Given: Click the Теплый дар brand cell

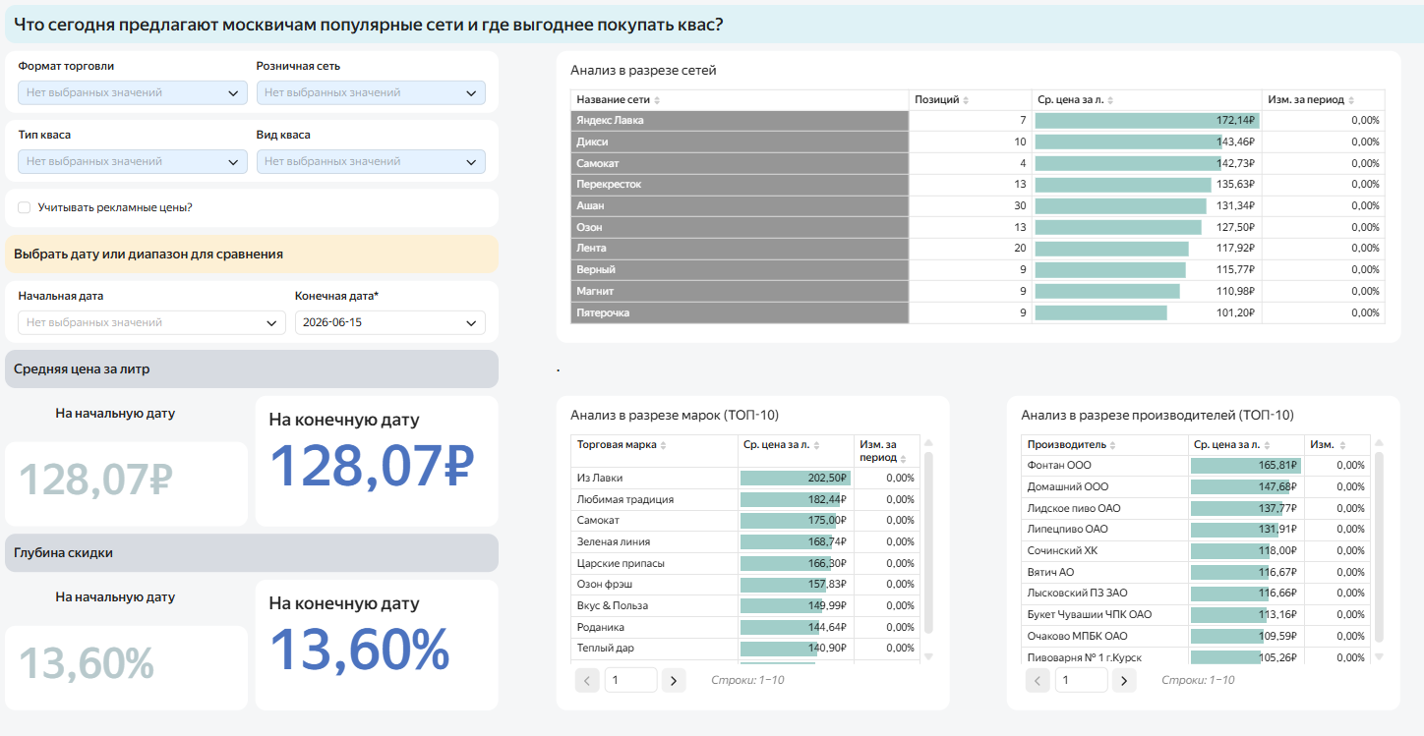Looking at the screenshot, I should pyautogui.click(x=654, y=649).
